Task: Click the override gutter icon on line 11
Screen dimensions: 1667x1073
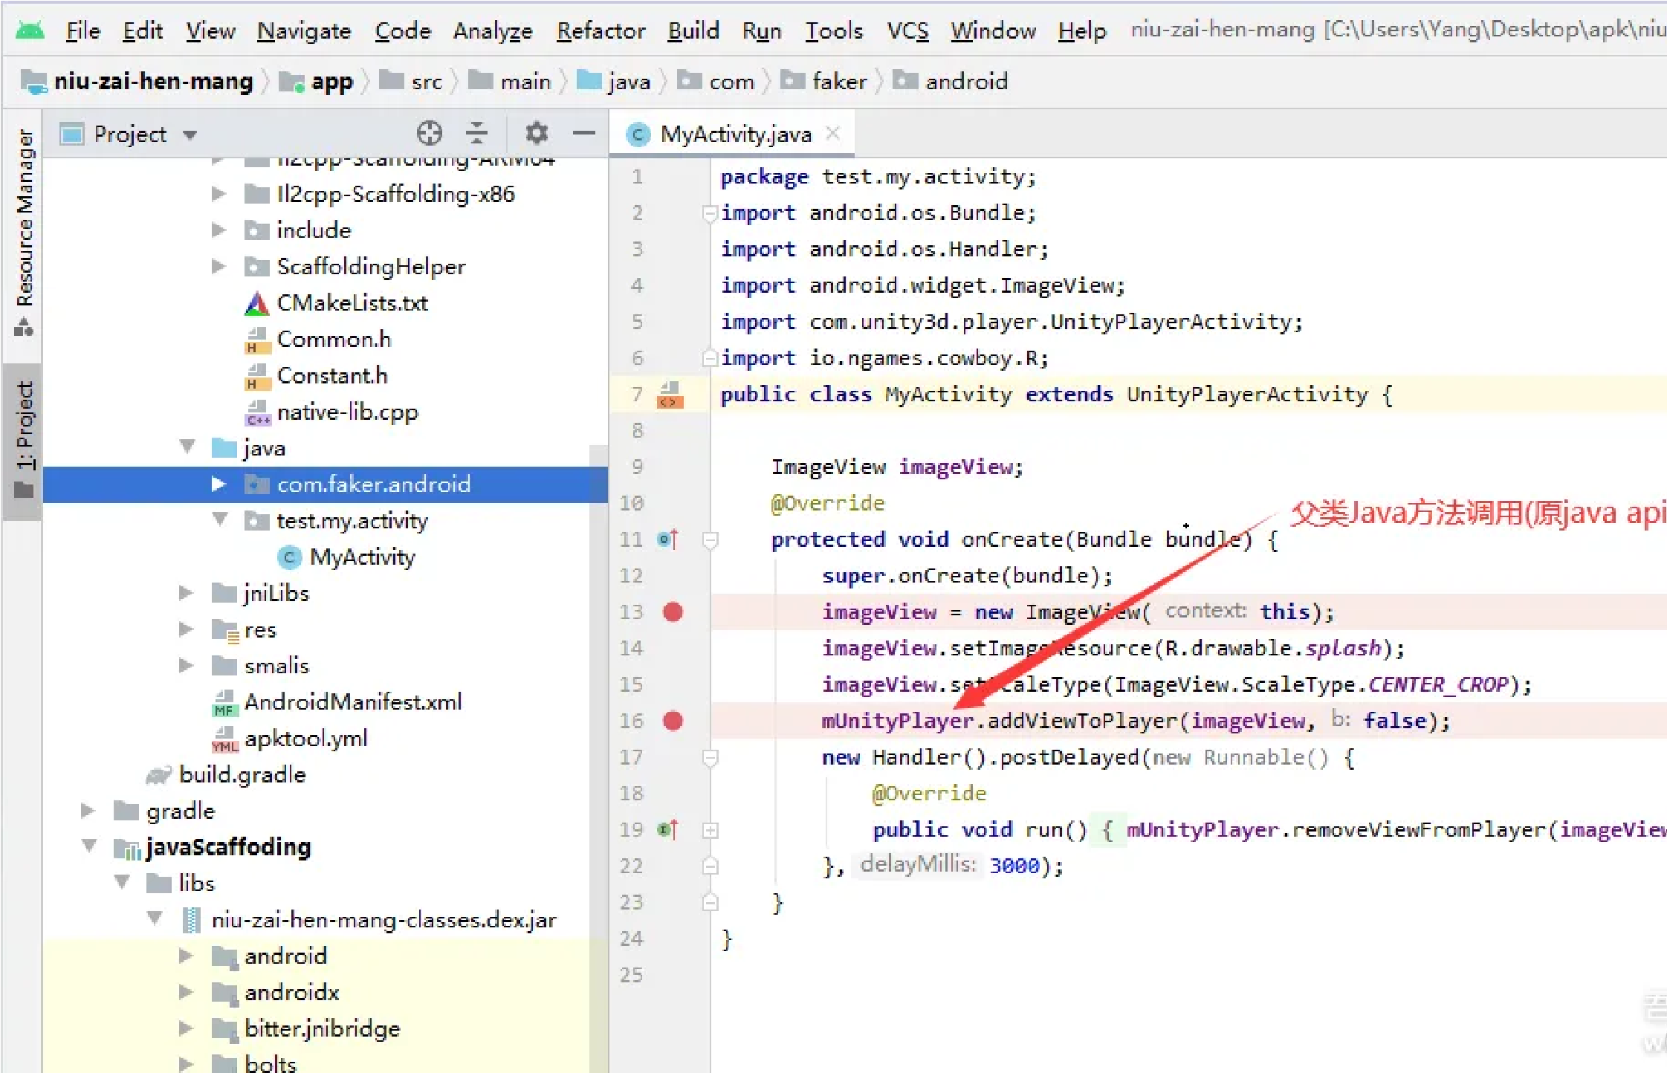Action: [x=667, y=539]
